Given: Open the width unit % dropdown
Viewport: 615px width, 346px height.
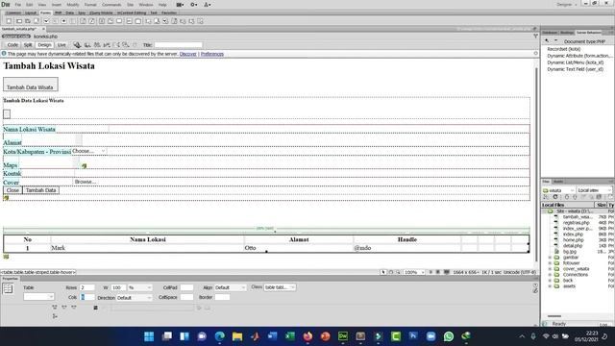Looking at the screenshot, I should click(139, 287).
